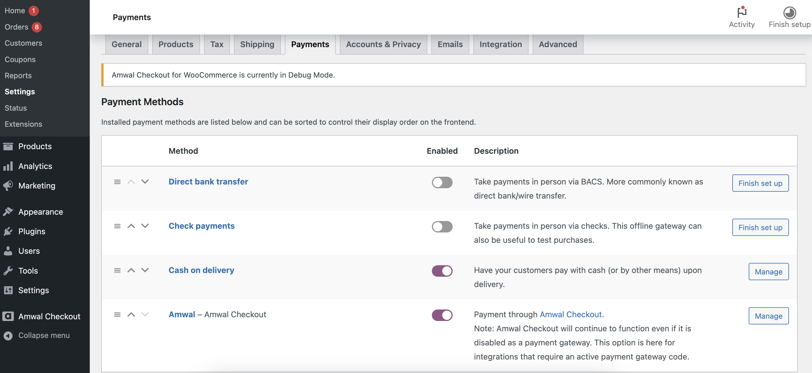812x373 pixels.
Task: Turn off Amwal Checkout toggle
Action: tap(442, 315)
